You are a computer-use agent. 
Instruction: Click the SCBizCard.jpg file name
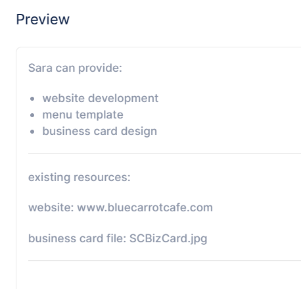pyautogui.click(x=168, y=238)
